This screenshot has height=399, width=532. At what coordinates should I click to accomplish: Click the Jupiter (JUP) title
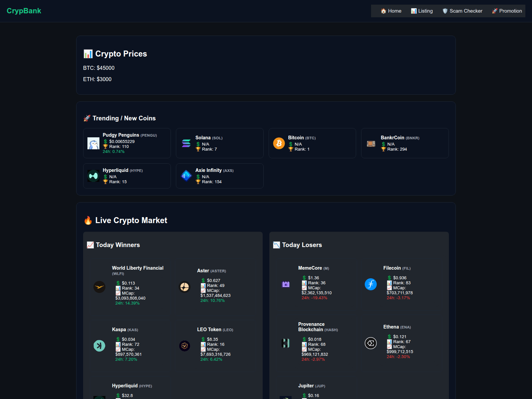(312, 386)
